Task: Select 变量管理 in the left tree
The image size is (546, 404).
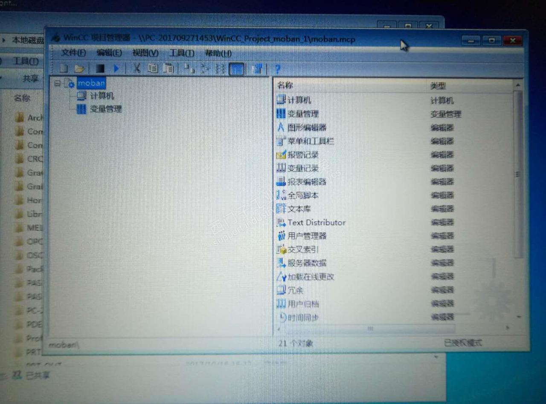Action: click(x=106, y=109)
